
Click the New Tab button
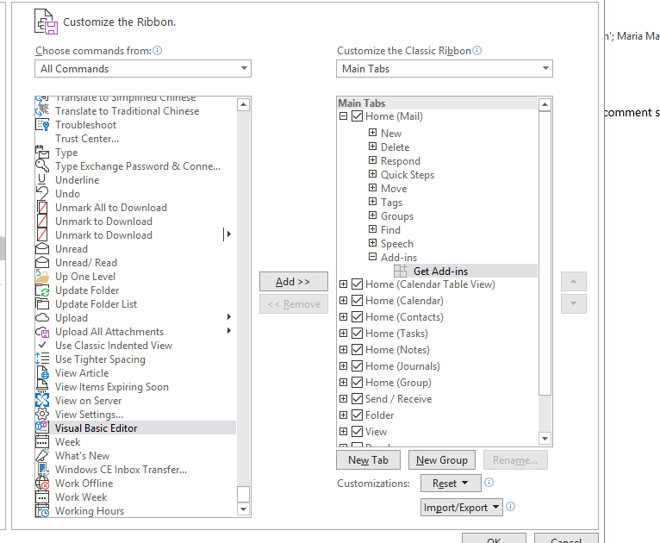coord(368,460)
